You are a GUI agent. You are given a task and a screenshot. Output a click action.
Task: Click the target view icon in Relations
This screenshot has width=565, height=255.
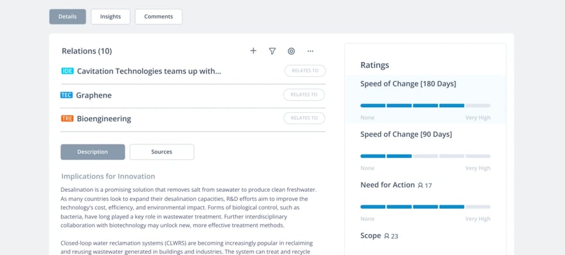click(x=291, y=51)
